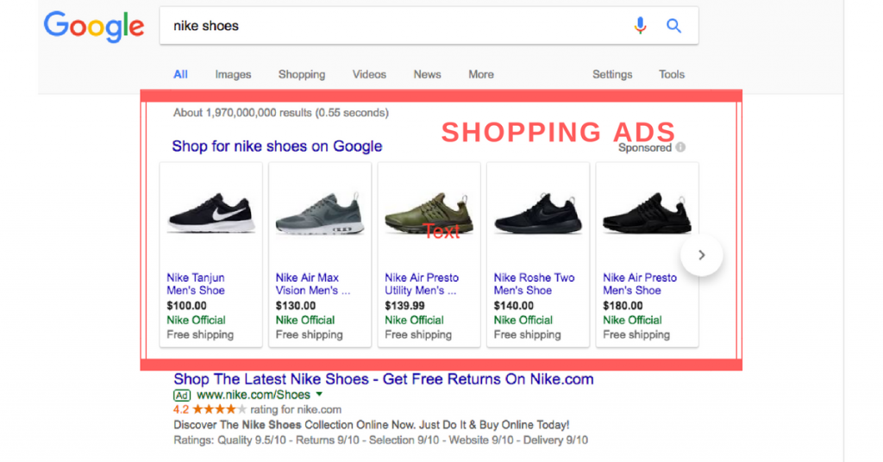The image size is (883, 462).
Task: Click the About 1,970,000,000 results text
Action: [281, 113]
